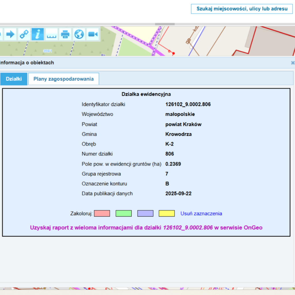Select the Oznaczenie konturu value B

coord(167,184)
